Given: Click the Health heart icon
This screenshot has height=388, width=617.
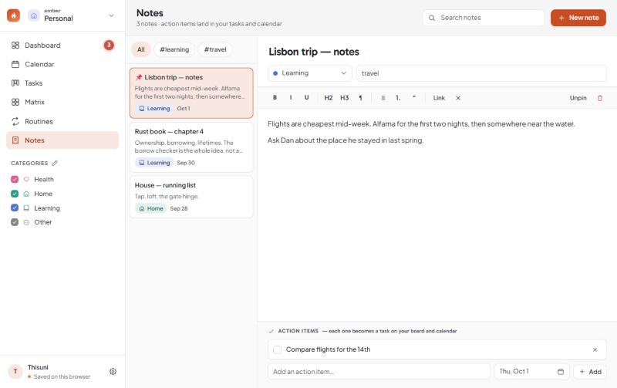Looking at the screenshot, I should (26, 180).
